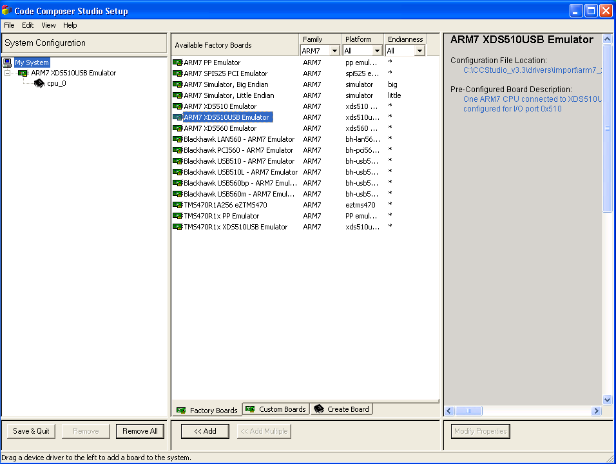Click the horizontal scrollbar's right arrow
This screenshot has height=464, width=616.
coord(597,411)
